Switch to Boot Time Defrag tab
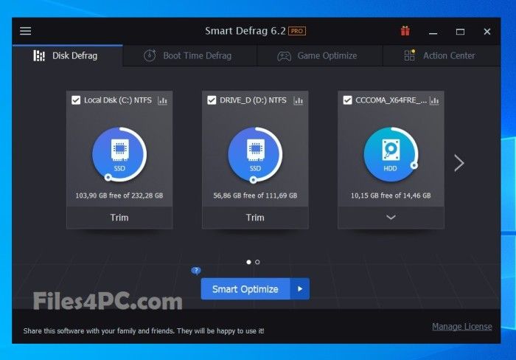 189,55
